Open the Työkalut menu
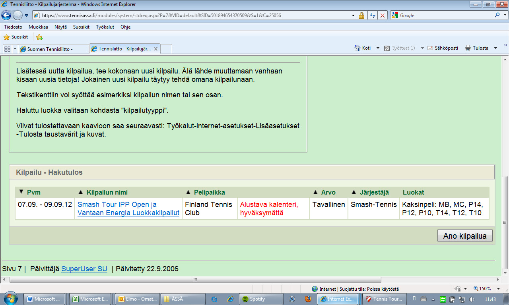 click(x=105, y=27)
